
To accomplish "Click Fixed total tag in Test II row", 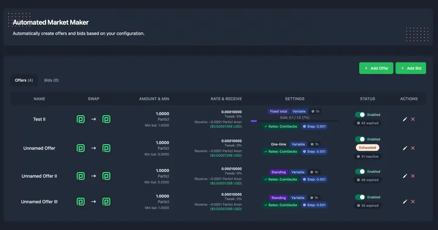I will [279, 111].
